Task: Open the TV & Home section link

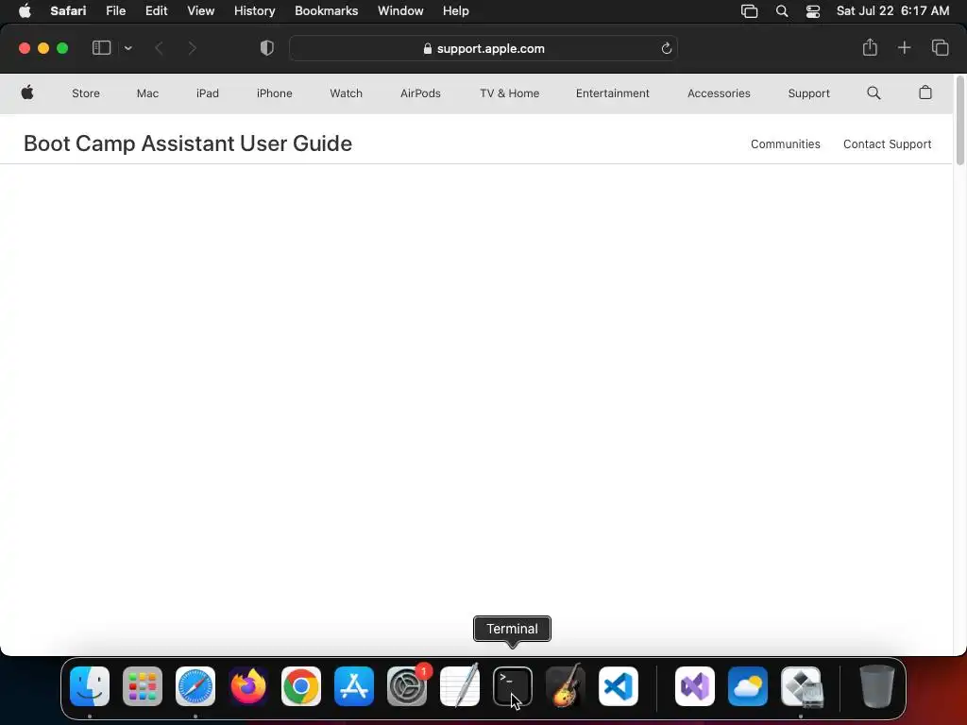Action: [509, 93]
